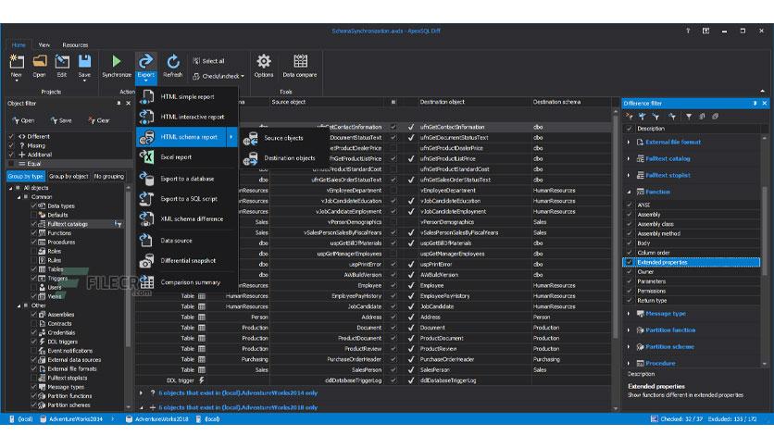
Task: Open the Check/uncheck dropdown
Action: click(x=218, y=76)
